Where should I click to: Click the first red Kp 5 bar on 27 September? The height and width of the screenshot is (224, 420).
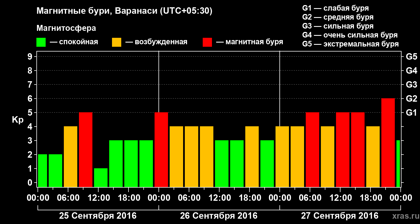[x=312, y=150]
